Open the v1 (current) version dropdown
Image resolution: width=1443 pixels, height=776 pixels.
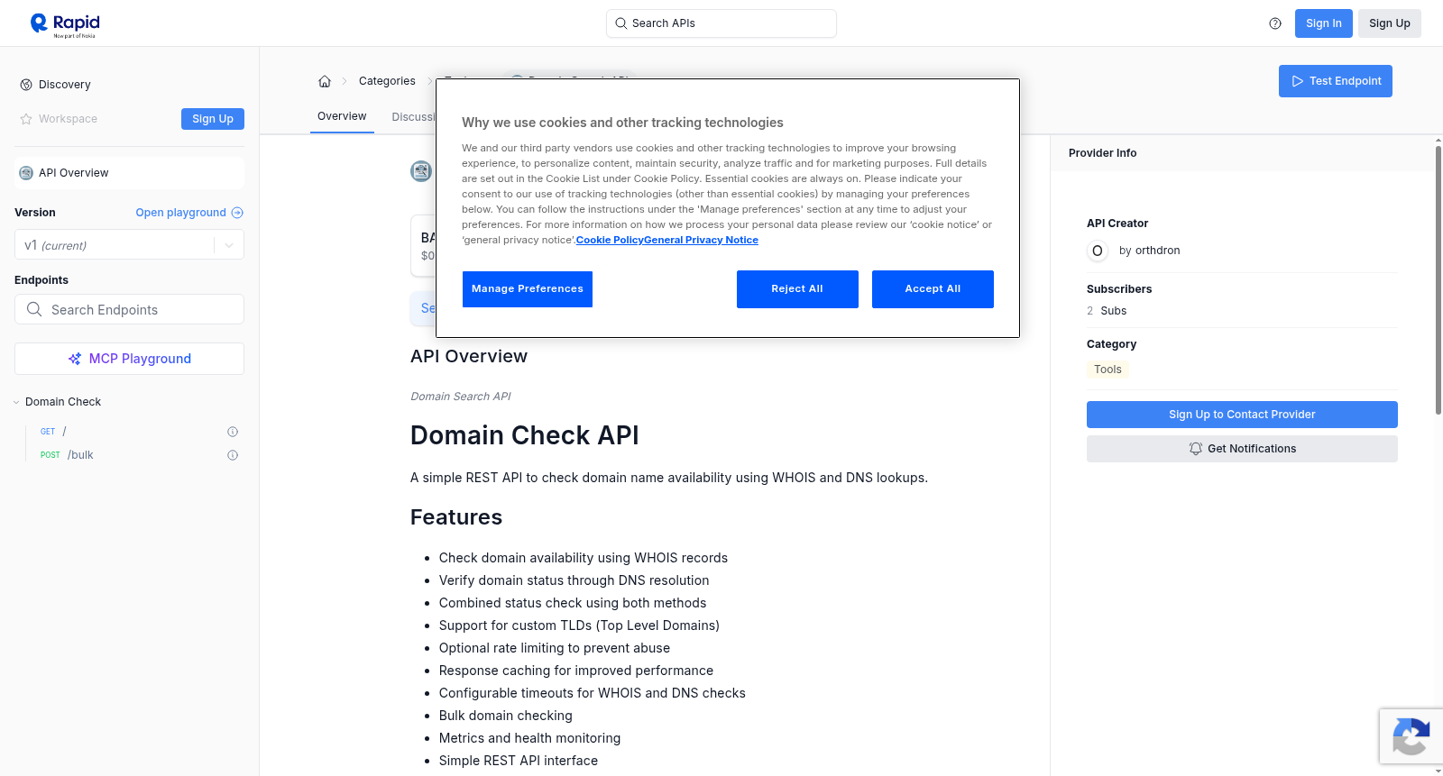[129, 245]
